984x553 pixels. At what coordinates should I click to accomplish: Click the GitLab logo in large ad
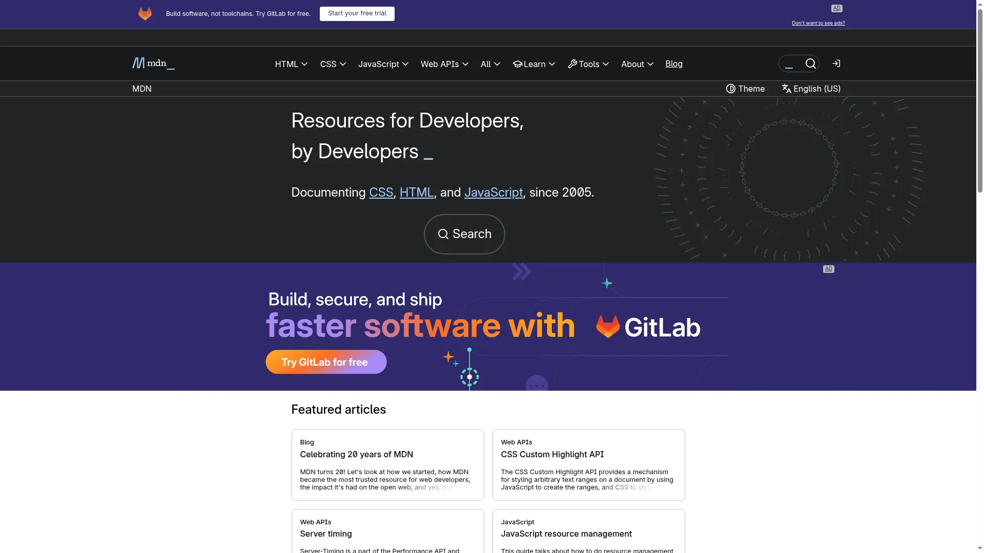click(x=648, y=327)
